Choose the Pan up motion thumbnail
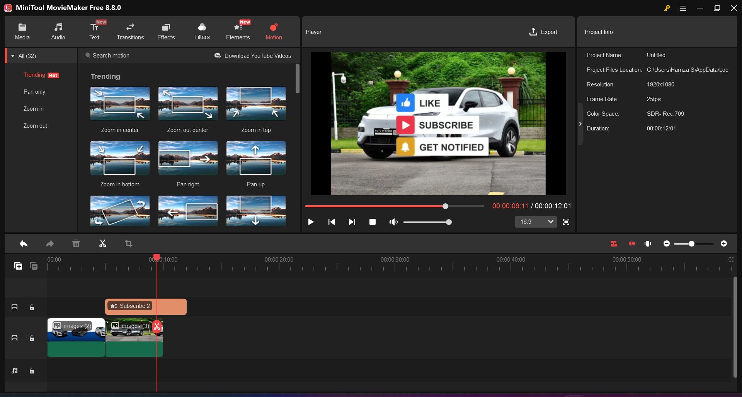742x397 pixels. coord(256,158)
